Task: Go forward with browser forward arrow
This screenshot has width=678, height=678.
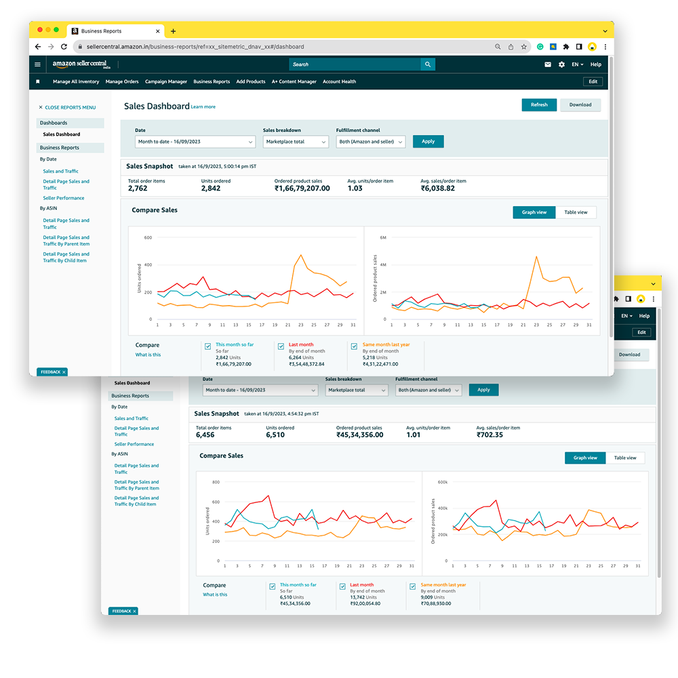Action: pyautogui.click(x=51, y=47)
